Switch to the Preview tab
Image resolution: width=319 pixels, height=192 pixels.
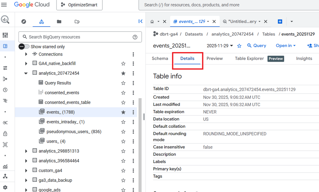tap(215, 58)
